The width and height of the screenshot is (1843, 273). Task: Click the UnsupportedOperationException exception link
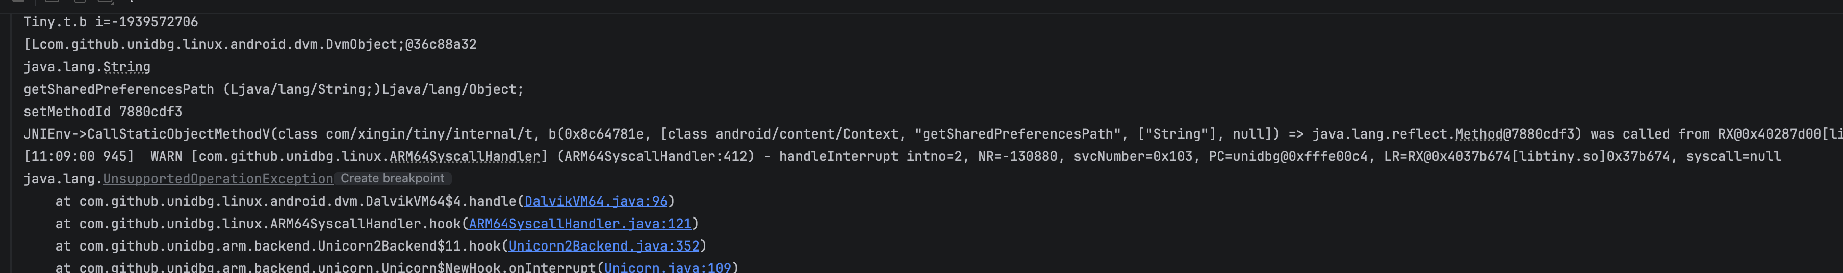coord(217,179)
